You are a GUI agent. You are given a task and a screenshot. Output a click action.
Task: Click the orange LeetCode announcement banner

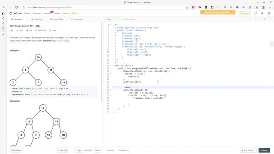click(218, 12)
